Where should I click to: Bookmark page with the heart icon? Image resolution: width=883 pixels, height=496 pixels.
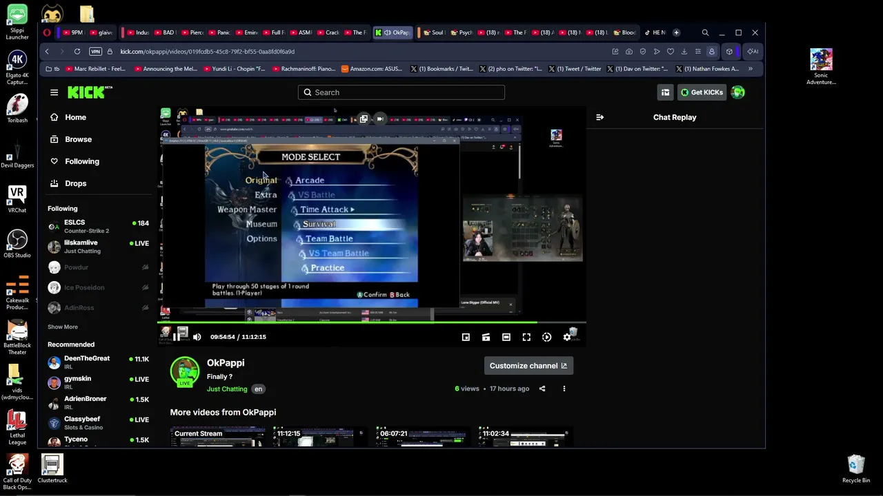point(670,52)
